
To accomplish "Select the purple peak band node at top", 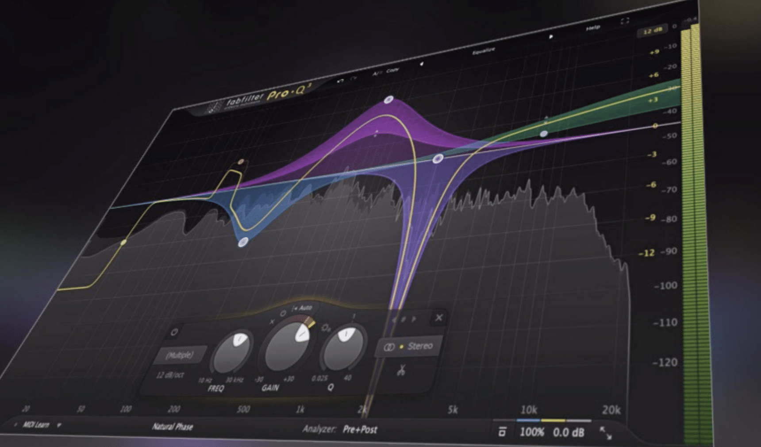I will click(x=388, y=100).
